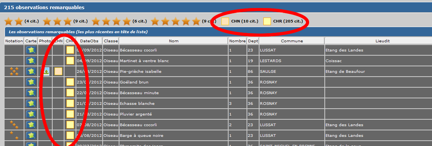
Task: Click CHN swatch in Pie-grièche isabelle row
Action: point(58,72)
